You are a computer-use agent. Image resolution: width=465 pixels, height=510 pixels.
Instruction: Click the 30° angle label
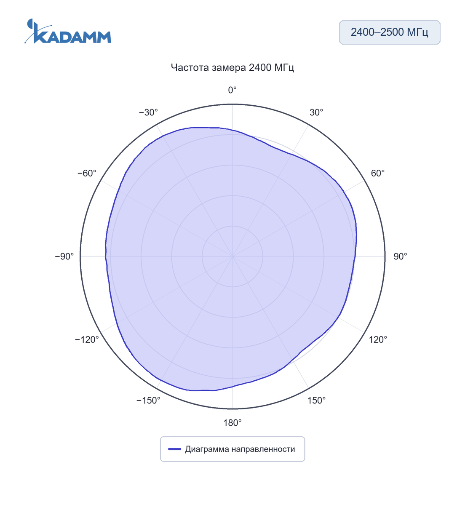point(316,112)
